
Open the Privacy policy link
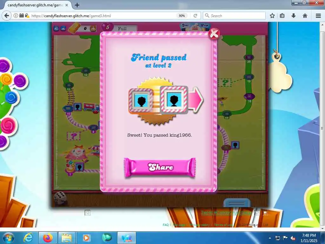199,225
